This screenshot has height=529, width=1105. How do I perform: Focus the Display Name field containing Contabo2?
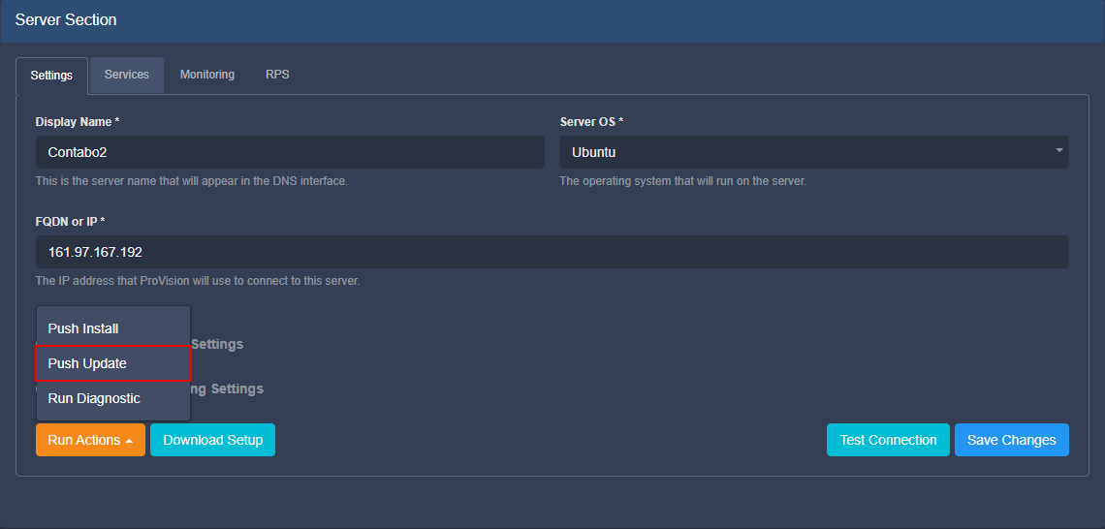(x=290, y=152)
